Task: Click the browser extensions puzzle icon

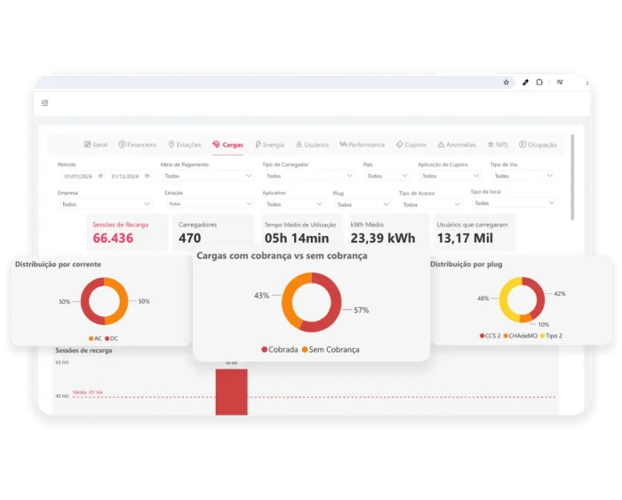Action: pos(539,82)
